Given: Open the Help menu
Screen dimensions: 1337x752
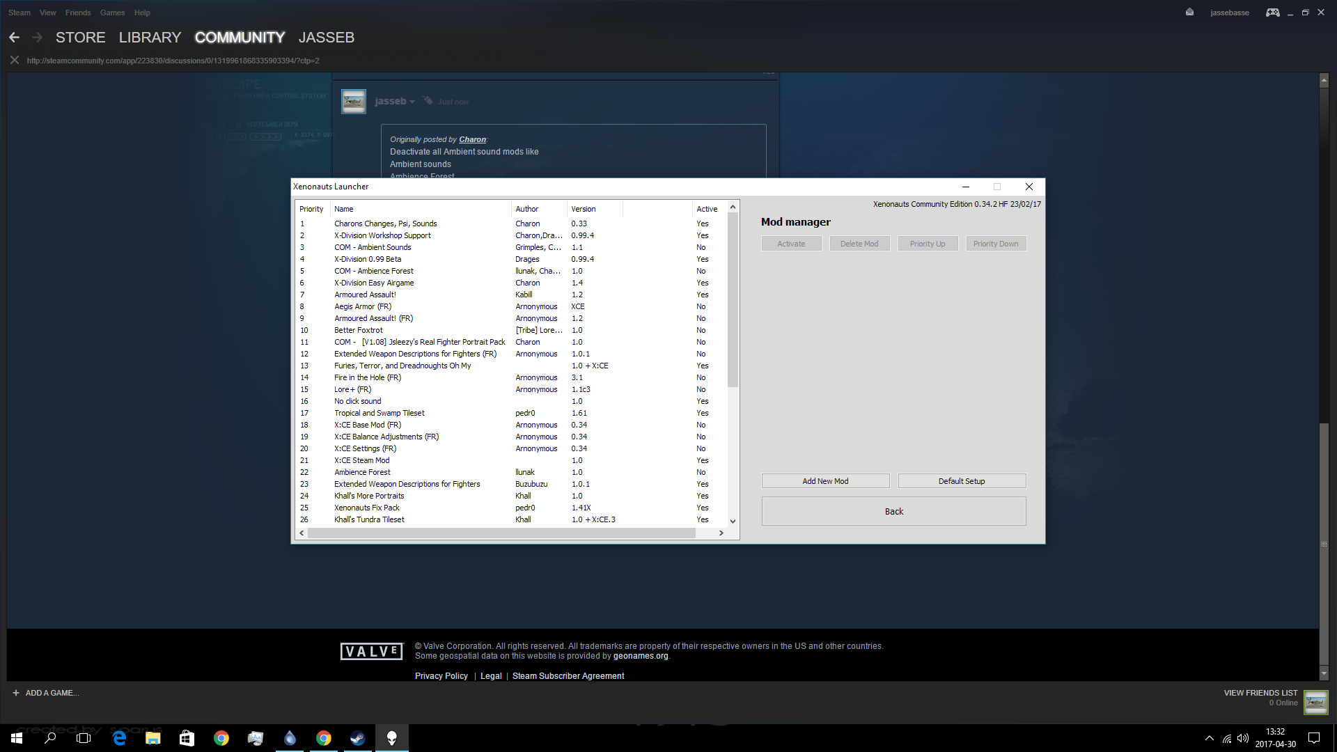Looking at the screenshot, I should click(x=142, y=13).
